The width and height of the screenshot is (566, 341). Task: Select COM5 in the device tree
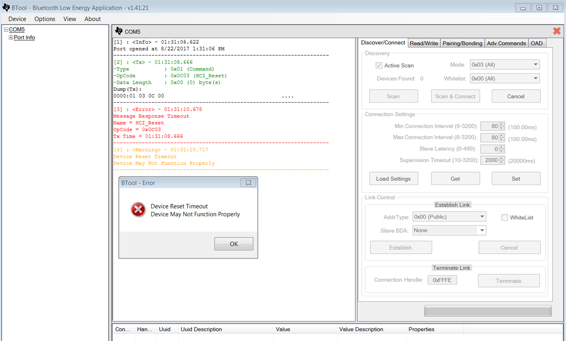[x=17, y=29]
